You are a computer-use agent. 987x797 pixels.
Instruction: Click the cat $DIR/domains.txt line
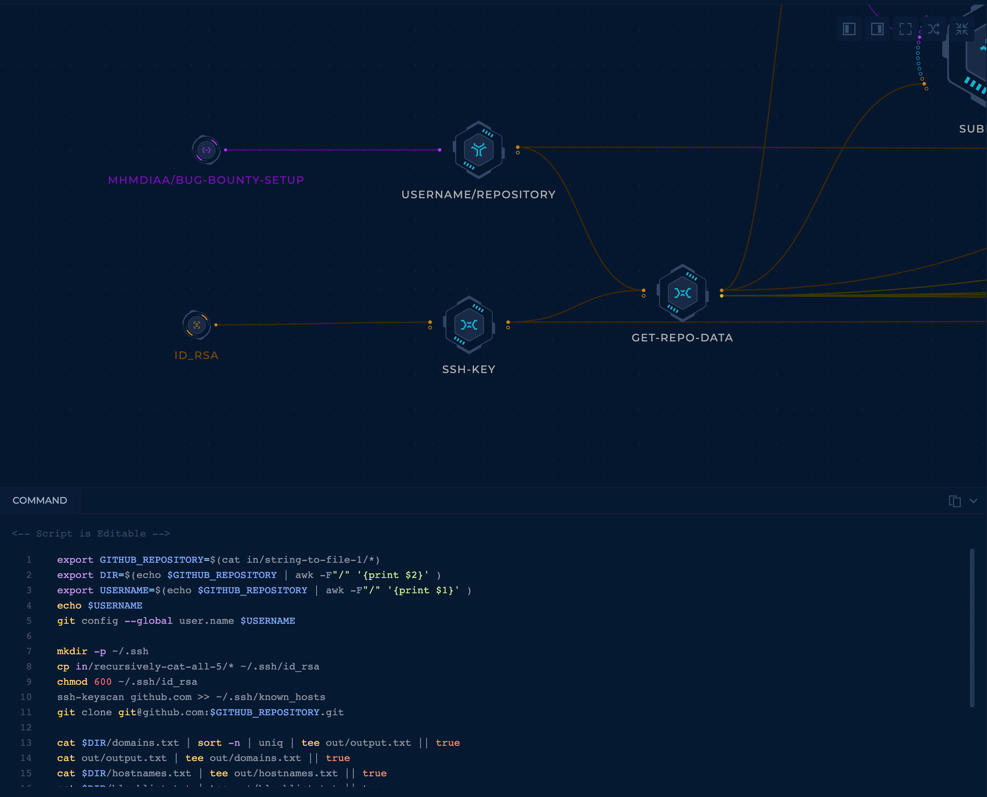258,742
